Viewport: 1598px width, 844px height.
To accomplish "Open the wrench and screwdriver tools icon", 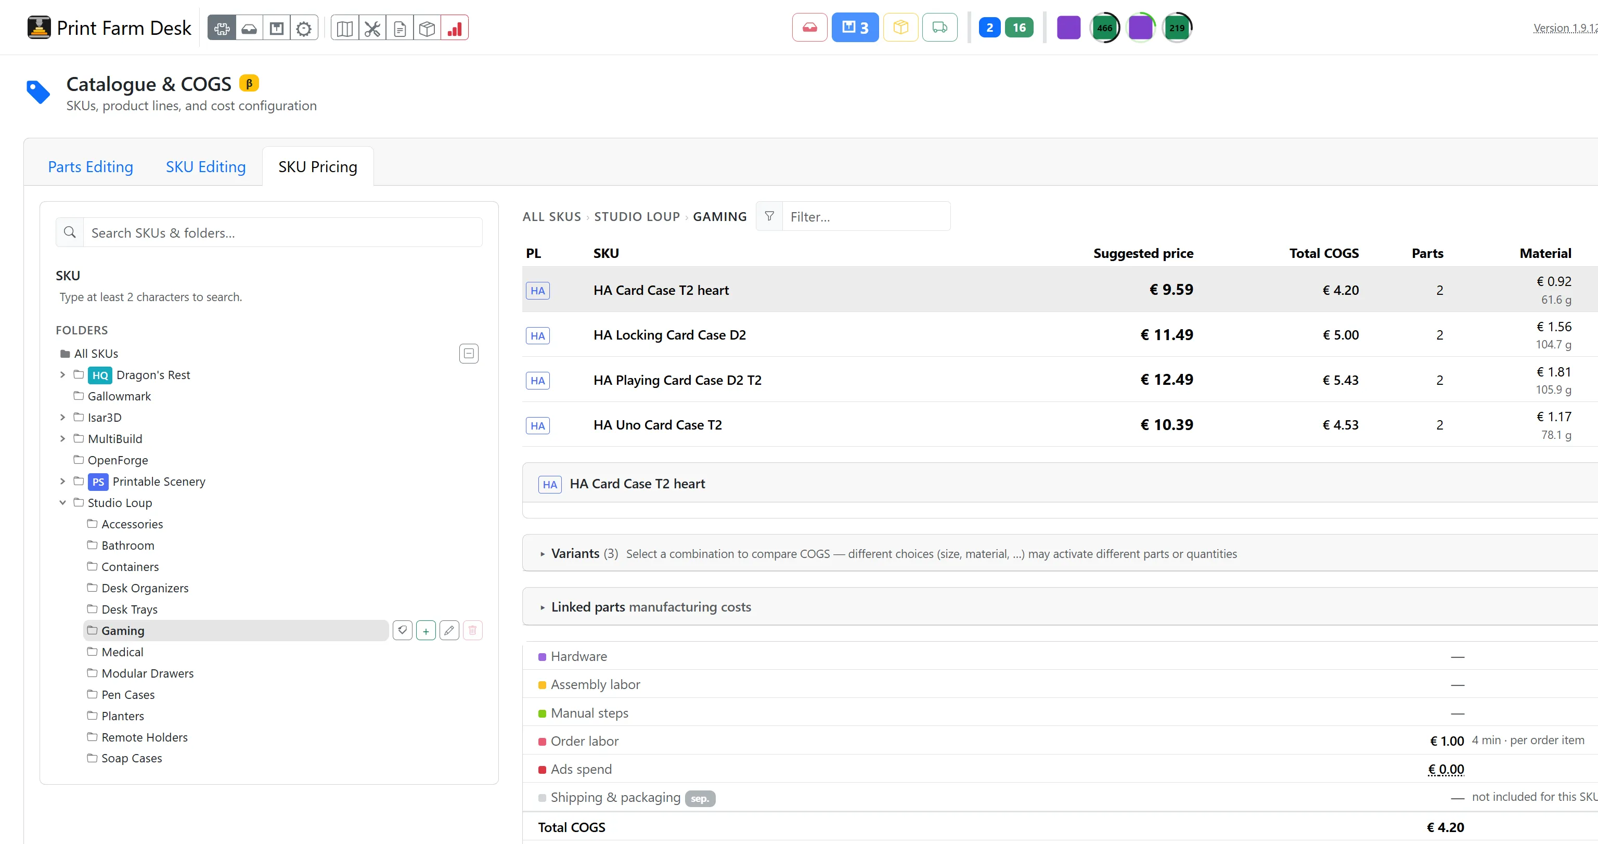I will 372,28.
